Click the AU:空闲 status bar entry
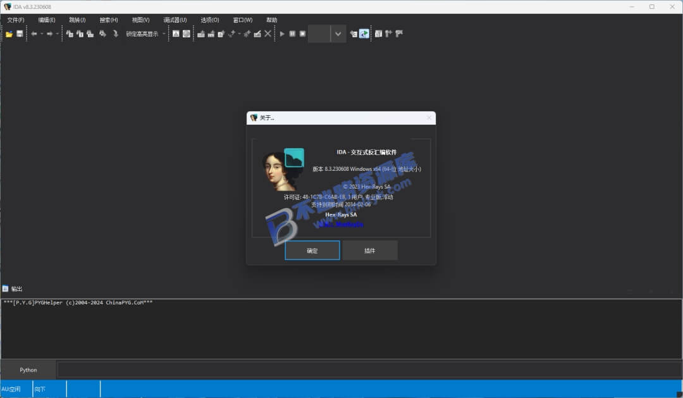 click(x=11, y=389)
